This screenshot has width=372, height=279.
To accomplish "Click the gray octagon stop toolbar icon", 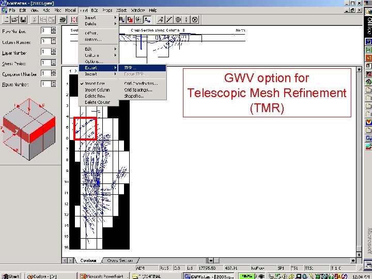I will pos(178,20).
